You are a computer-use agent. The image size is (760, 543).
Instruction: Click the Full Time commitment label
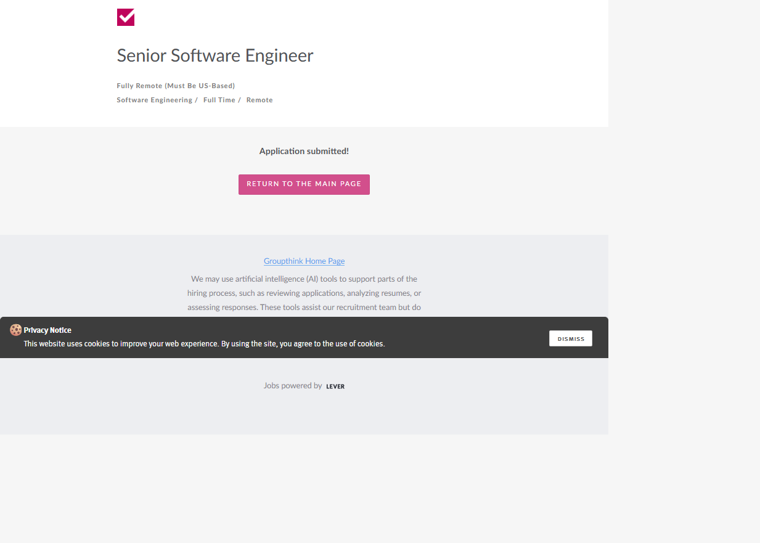pyautogui.click(x=219, y=100)
